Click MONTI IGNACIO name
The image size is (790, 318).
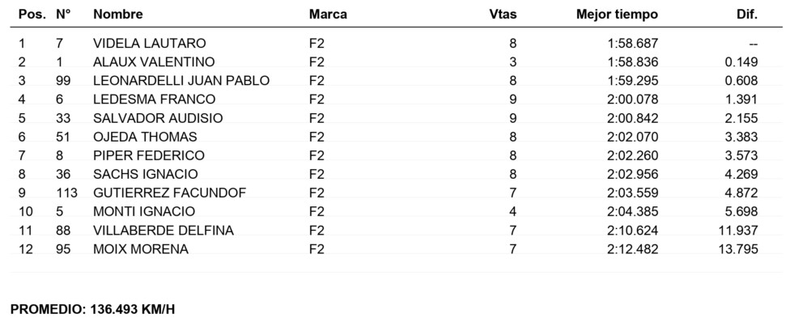(144, 211)
